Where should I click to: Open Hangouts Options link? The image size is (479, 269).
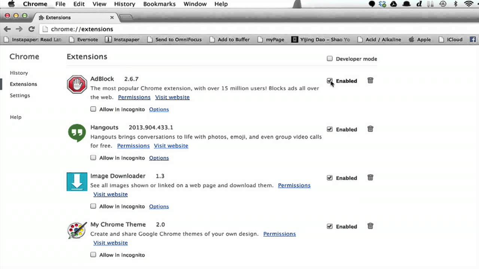[x=159, y=158]
